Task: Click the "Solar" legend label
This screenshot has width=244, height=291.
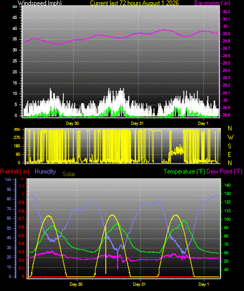Action: click(x=69, y=174)
